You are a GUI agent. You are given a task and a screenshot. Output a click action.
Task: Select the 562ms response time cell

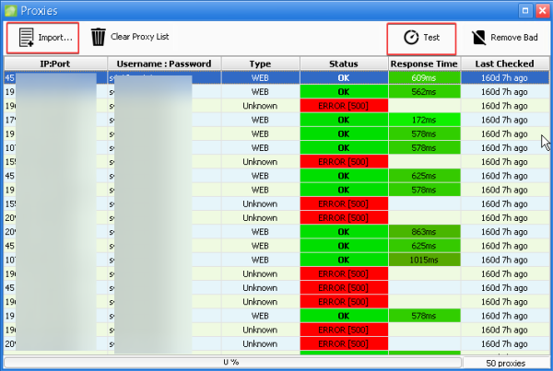tap(424, 92)
